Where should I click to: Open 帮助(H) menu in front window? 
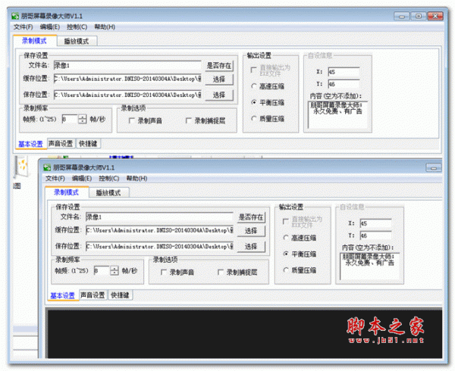click(136, 179)
